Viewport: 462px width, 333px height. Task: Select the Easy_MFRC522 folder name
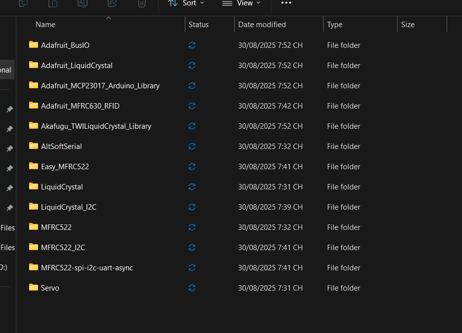click(65, 167)
